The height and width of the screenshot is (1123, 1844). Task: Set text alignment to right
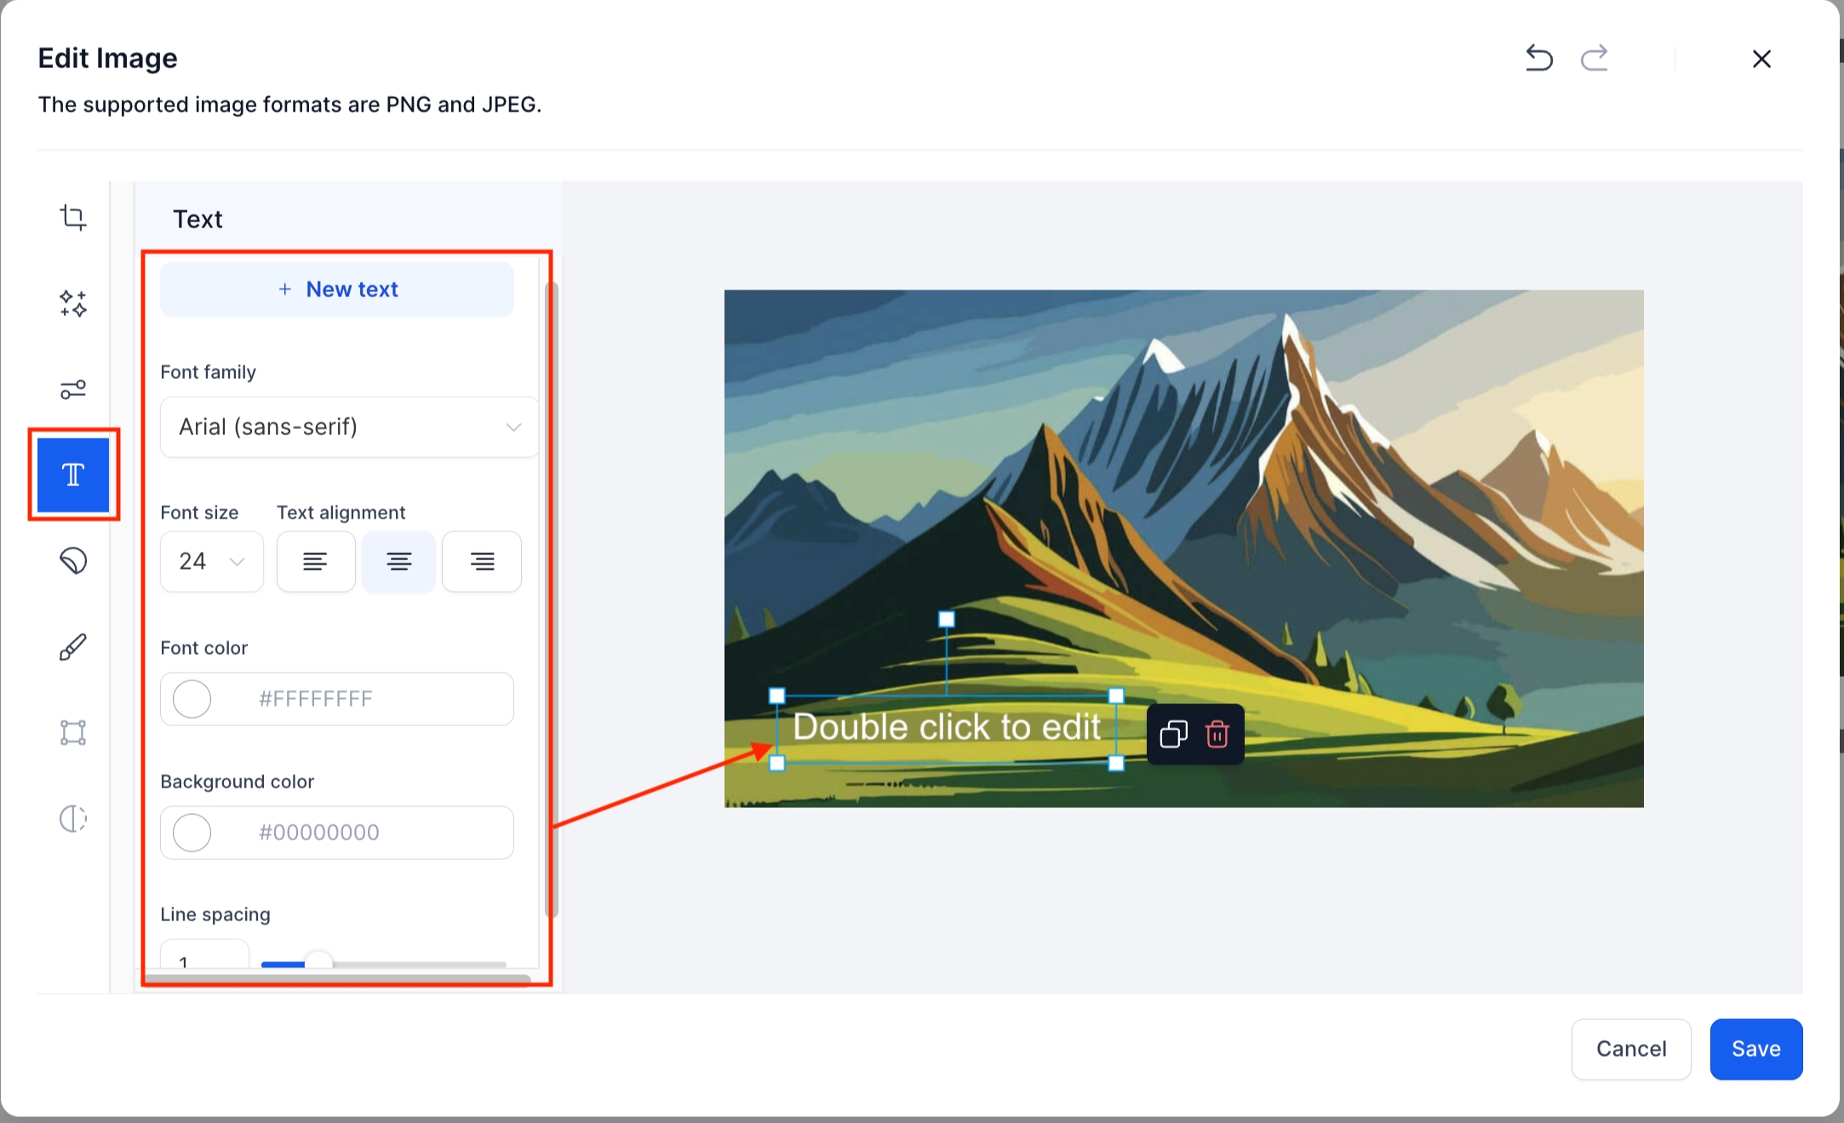482,562
